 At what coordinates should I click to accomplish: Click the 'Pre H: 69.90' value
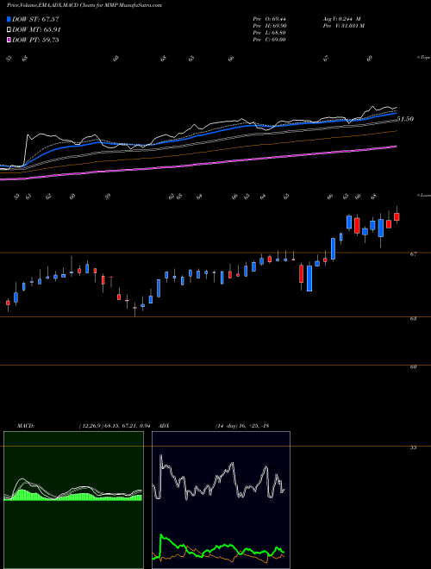pos(270,26)
